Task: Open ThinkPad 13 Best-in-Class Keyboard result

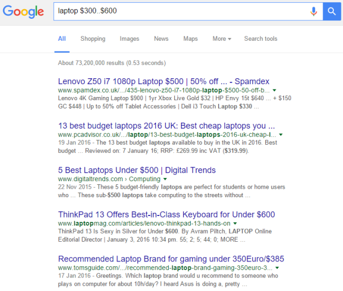Action: coord(166,214)
